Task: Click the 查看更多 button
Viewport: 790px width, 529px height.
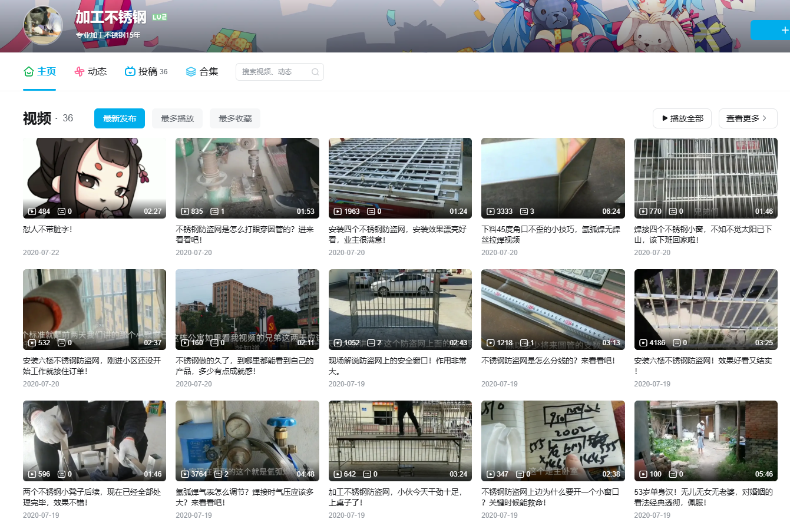Action: tap(748, 118)
